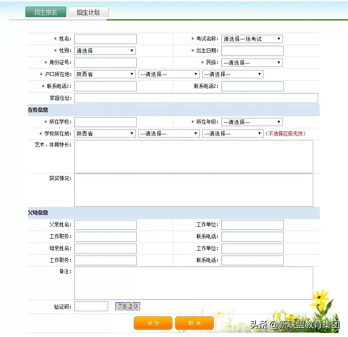Open the 性别 gender dropdown

pos(105,51)
